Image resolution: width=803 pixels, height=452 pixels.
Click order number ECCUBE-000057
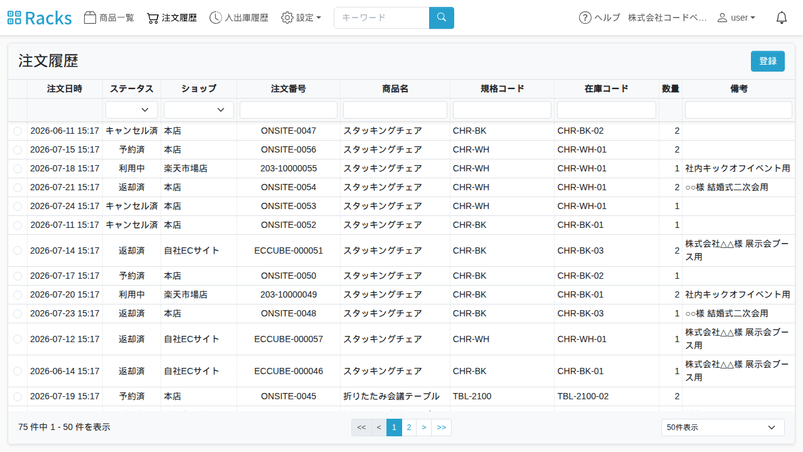(289, 339)
